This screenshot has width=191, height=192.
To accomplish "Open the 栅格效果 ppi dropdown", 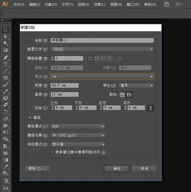I will (78, 135).
